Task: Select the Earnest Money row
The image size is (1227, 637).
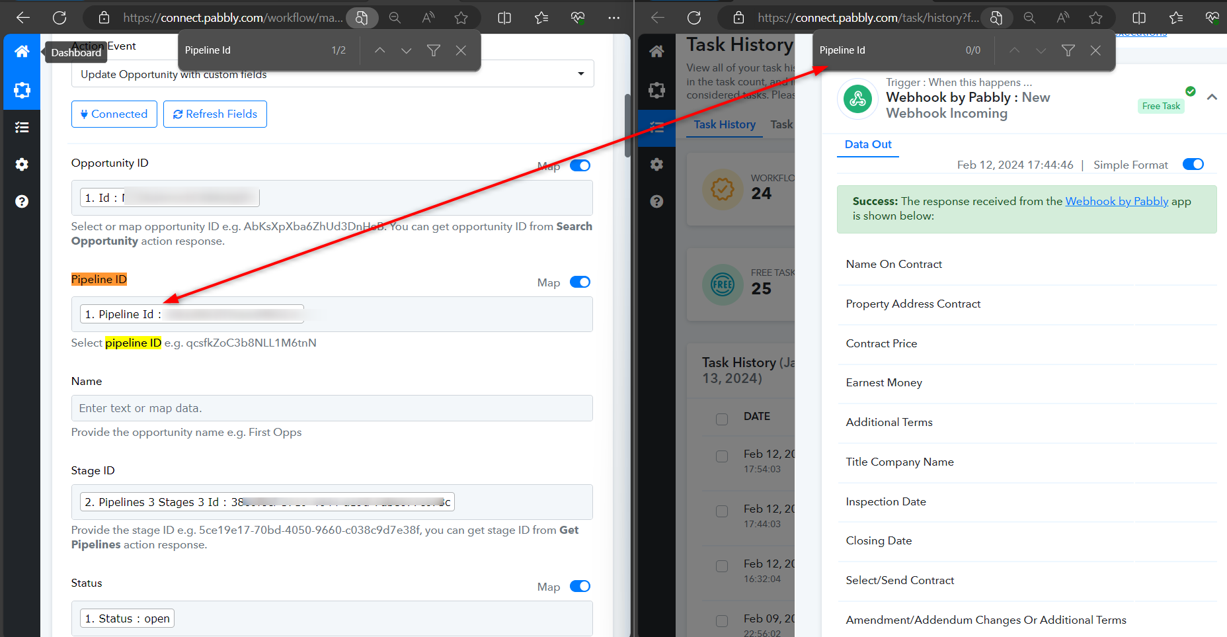Action: [x=1027, y=383]
